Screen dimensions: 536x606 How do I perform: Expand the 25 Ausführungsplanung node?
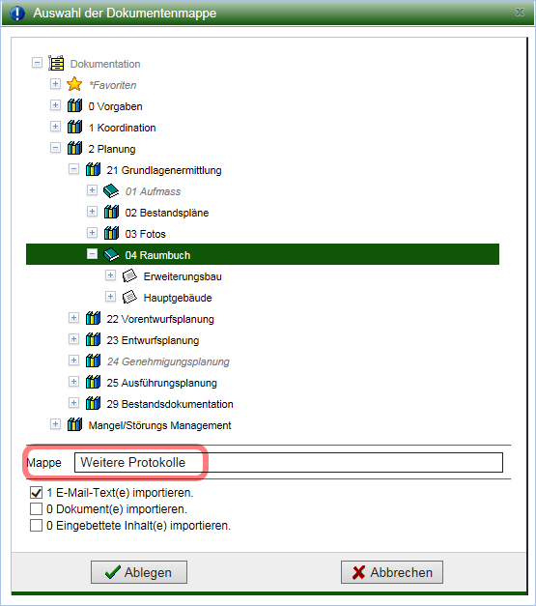[x=73, y=382]
